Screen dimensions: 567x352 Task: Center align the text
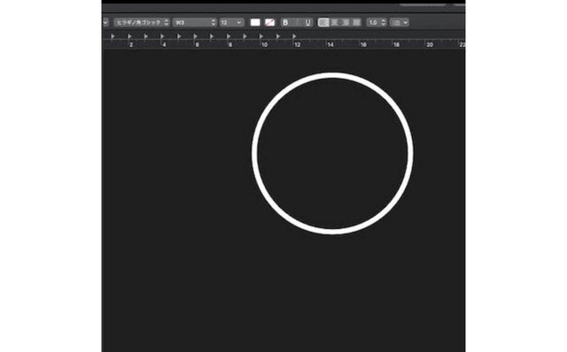(x=335, y=22)
